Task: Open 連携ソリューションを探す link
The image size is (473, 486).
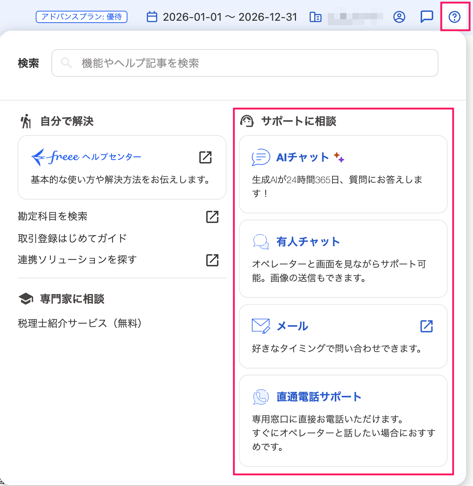Action: pyautogui.click(x=77, y=260)
